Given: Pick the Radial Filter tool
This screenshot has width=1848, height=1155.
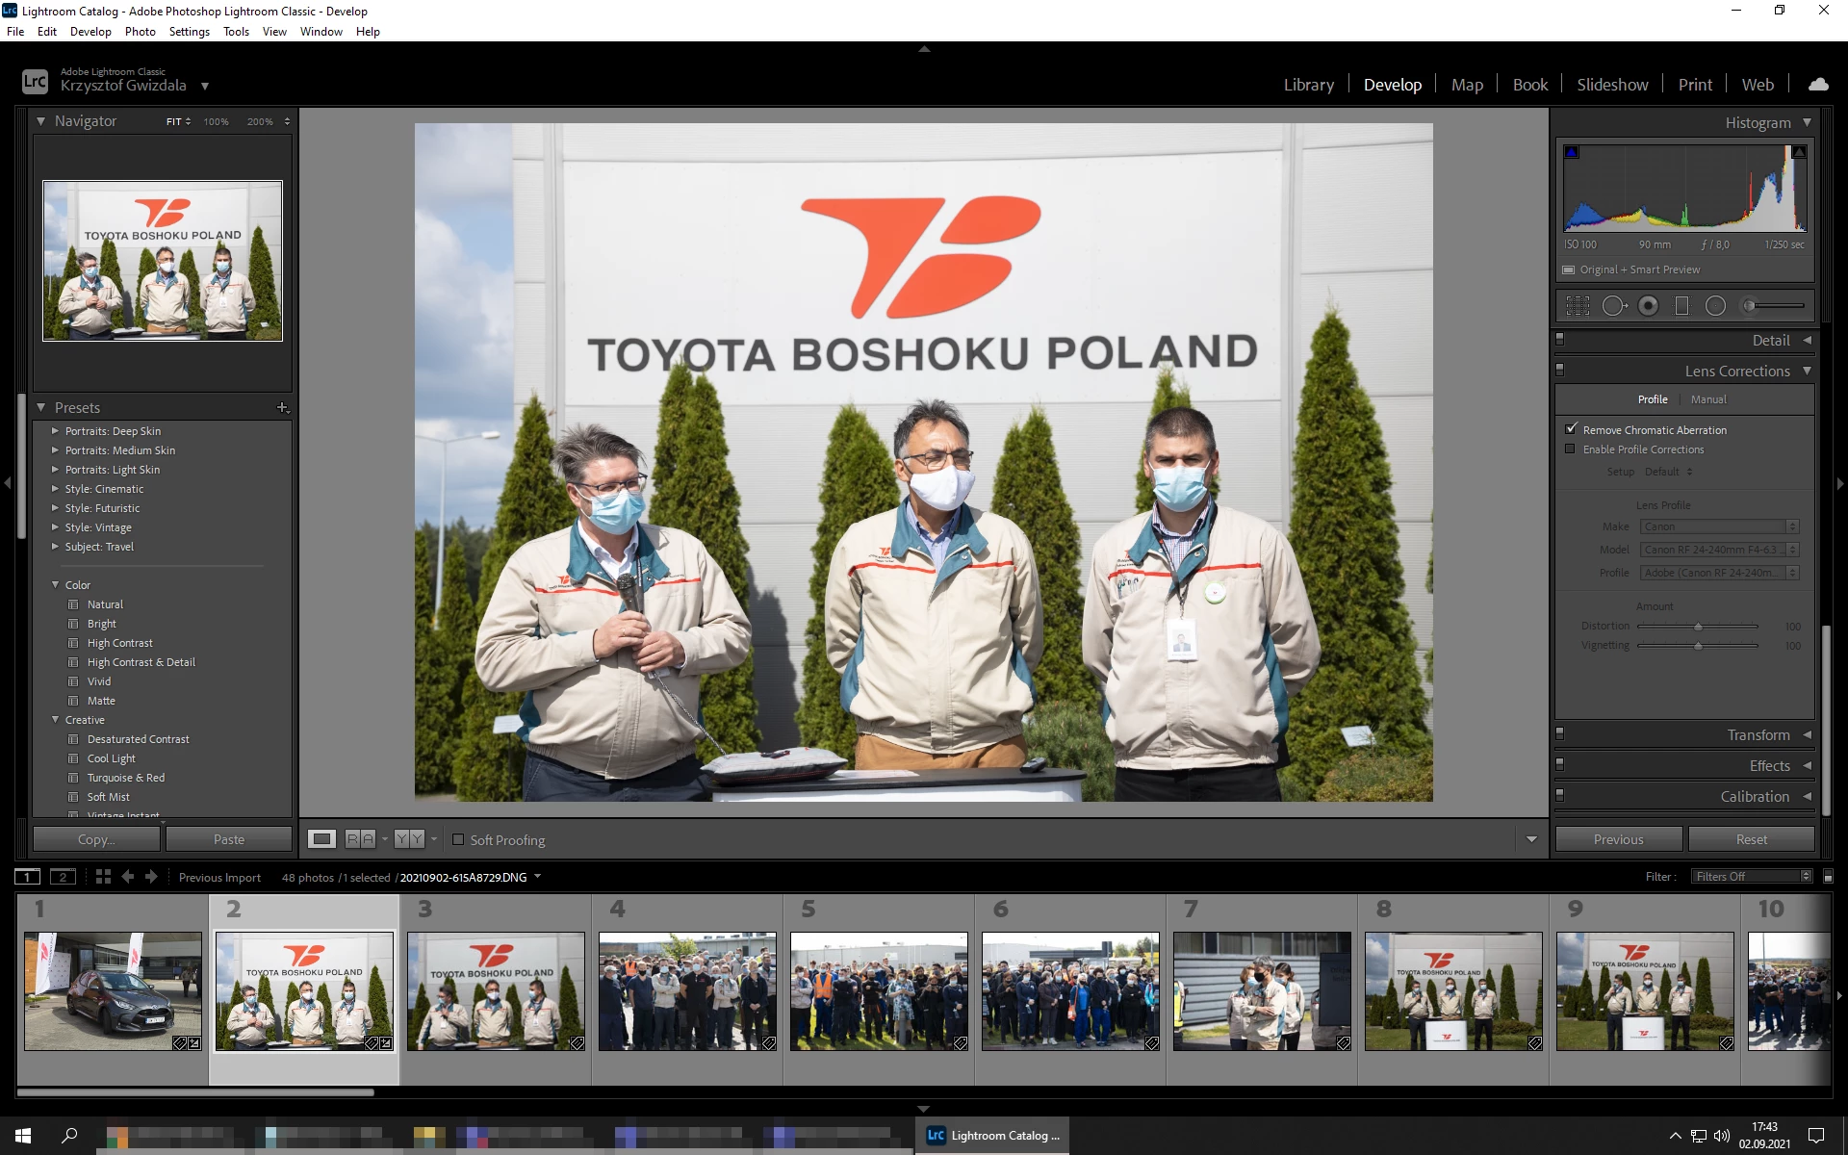Looking at the screenshot, I should coord(1715,306).
